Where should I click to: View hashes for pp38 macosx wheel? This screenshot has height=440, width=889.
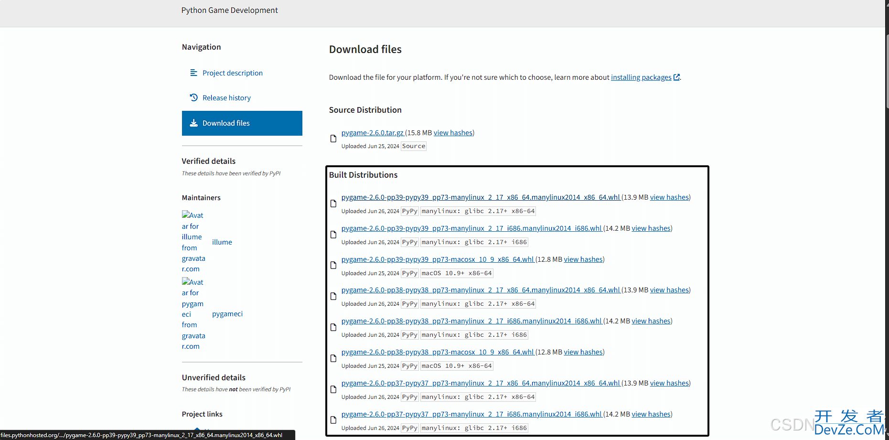(583, 352)
